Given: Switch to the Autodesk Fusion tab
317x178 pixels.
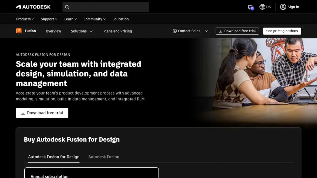Looking at the screenshot, I should pos(104,157).
